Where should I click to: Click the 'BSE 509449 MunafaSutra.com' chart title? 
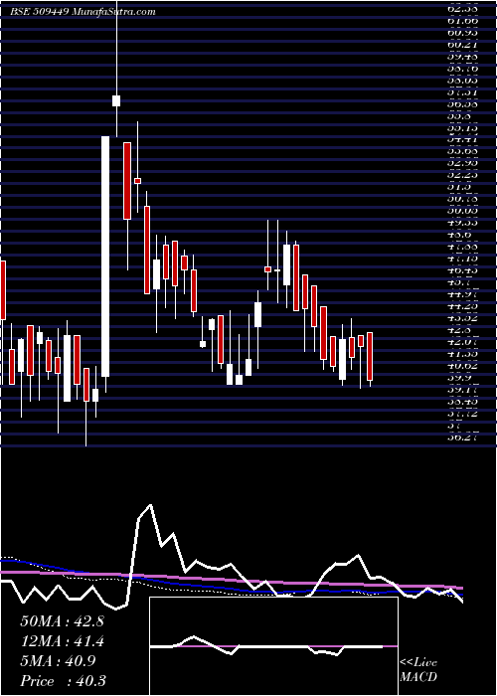[x=83, y=12]
